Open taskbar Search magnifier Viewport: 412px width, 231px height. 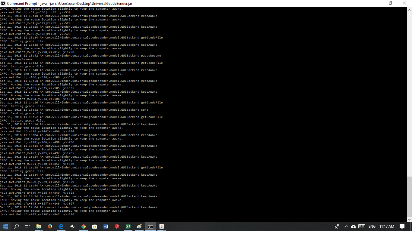tap(16, 226)
